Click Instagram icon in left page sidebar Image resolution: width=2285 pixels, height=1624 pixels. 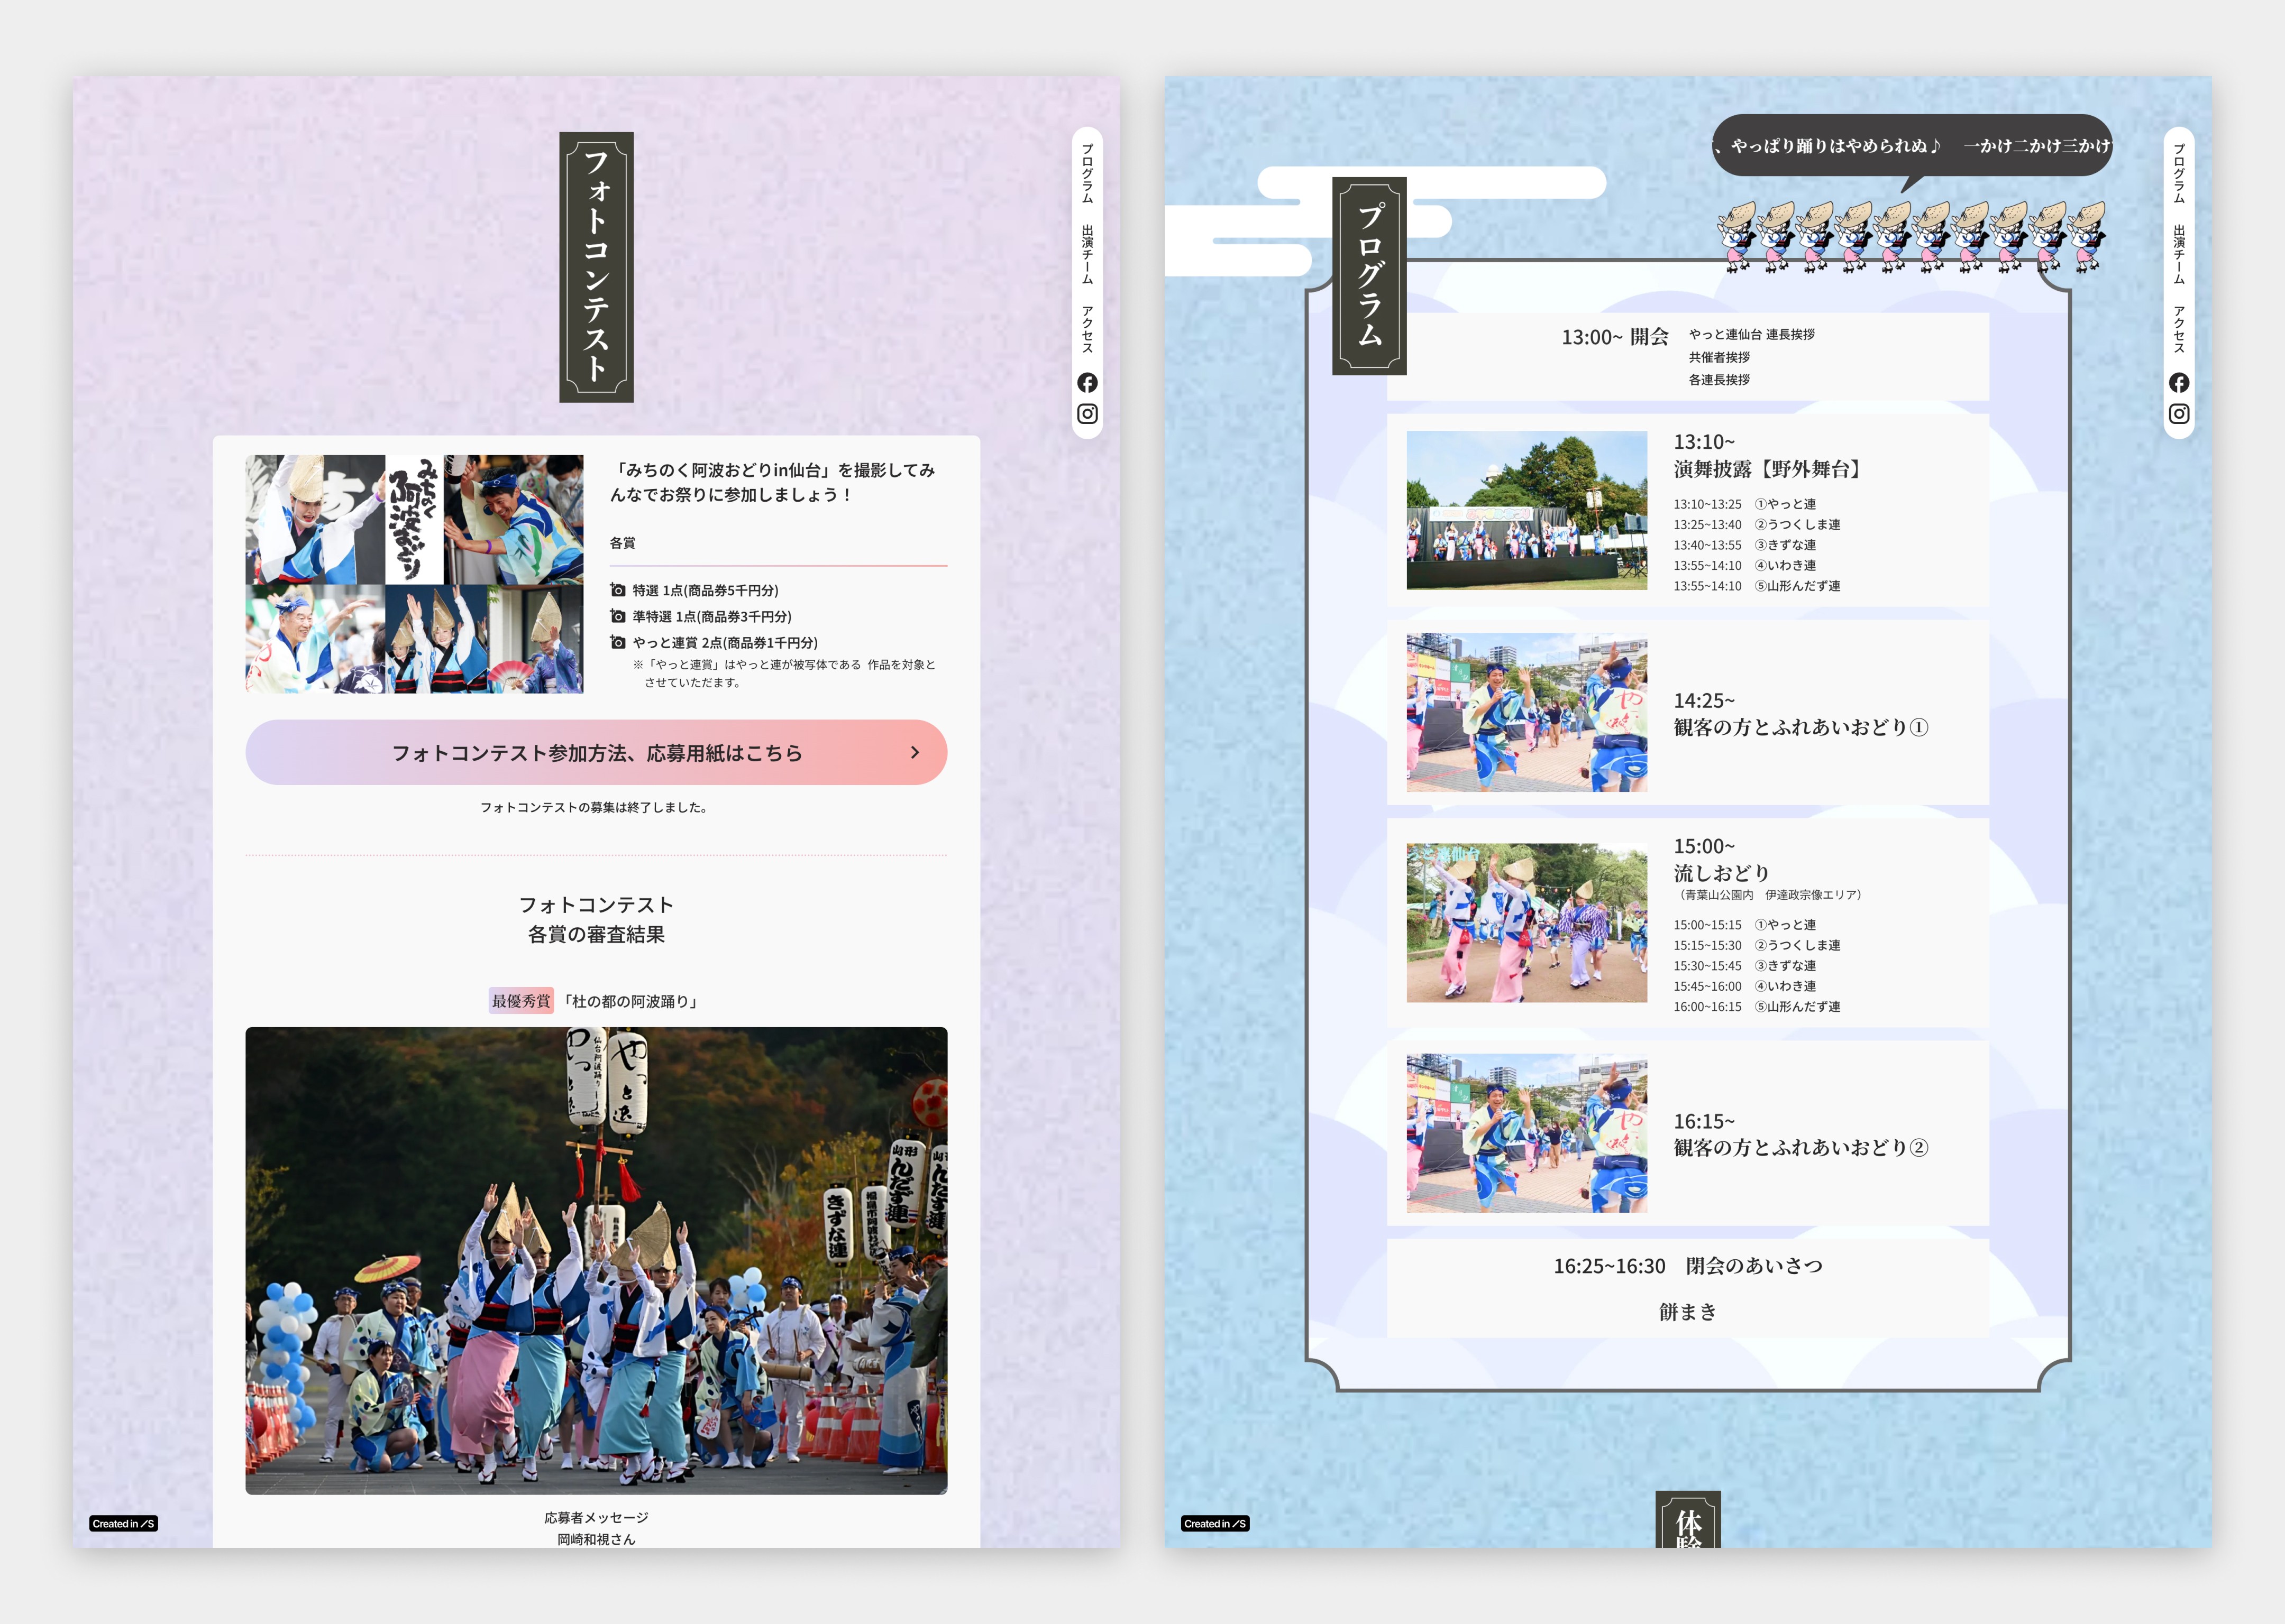click(1086, 414)
